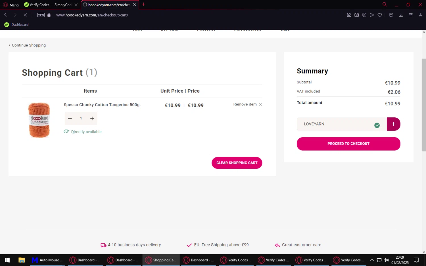Click PROCEED TO CHECKOUT button
Image resolution: width=426 pixels, height=266 pixels.
click(x=348, y=144)
